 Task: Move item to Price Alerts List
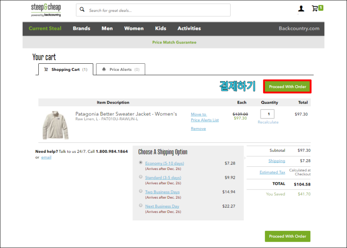205,117
